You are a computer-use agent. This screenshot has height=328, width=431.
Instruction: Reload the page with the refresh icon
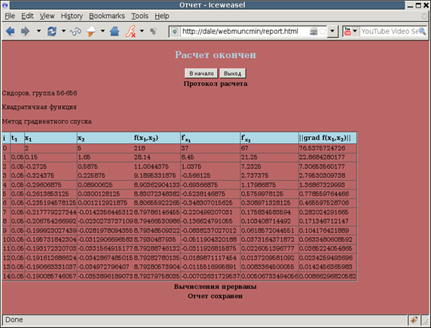pos(52,32)
